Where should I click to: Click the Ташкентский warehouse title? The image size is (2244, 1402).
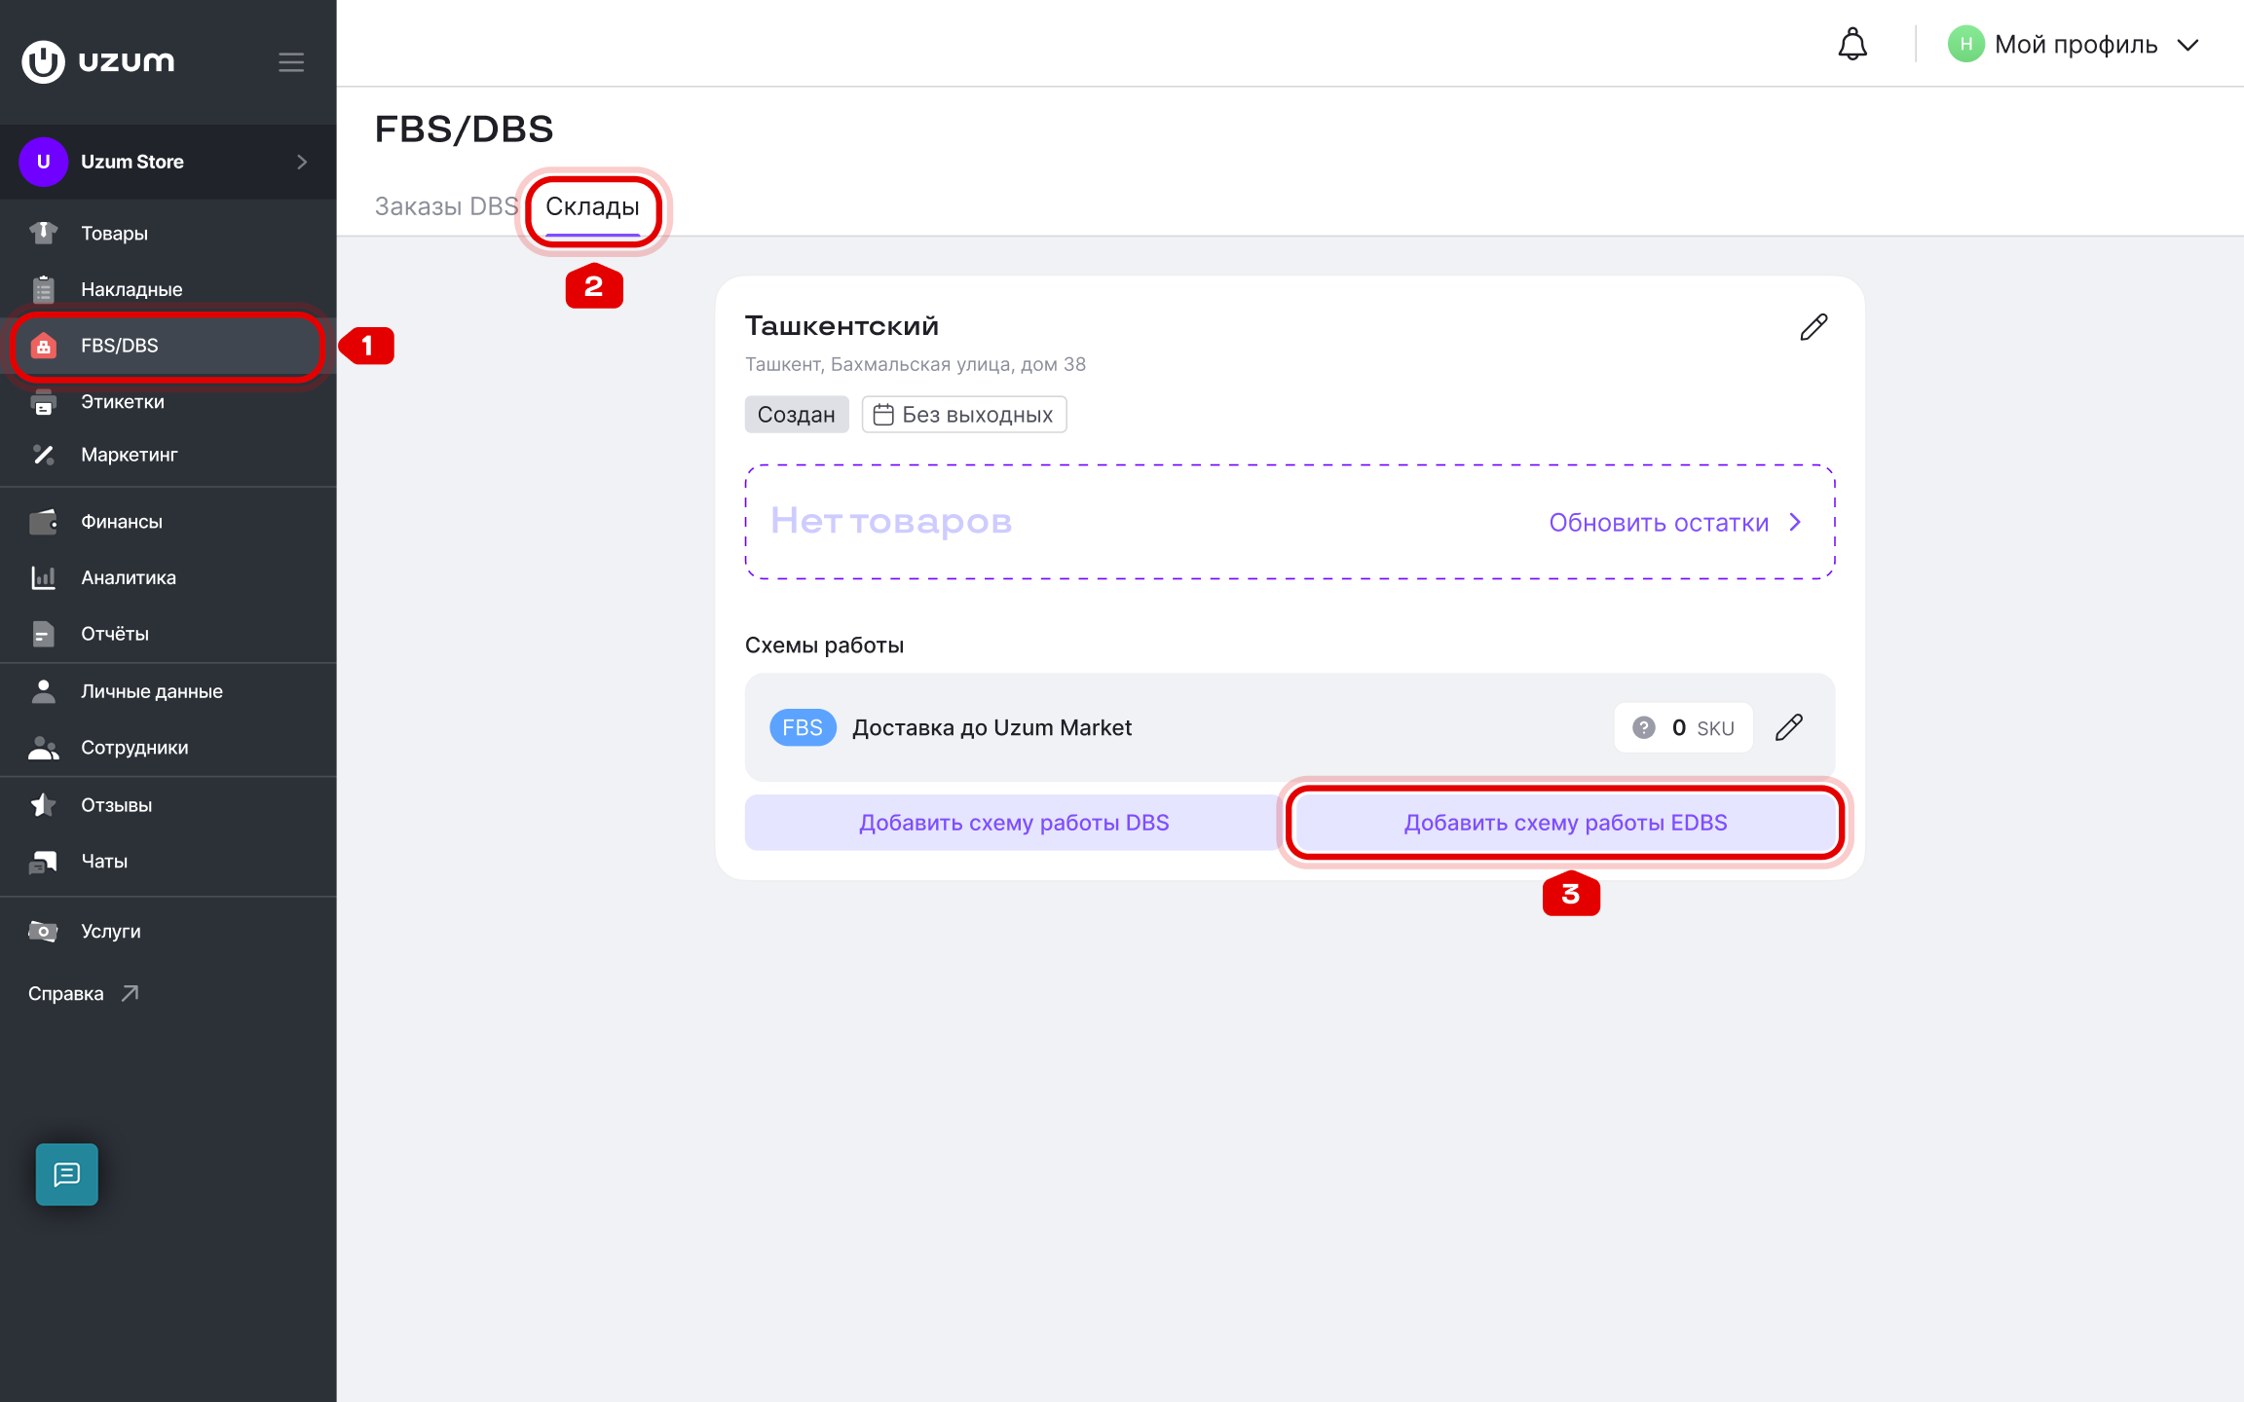[841, 326]
